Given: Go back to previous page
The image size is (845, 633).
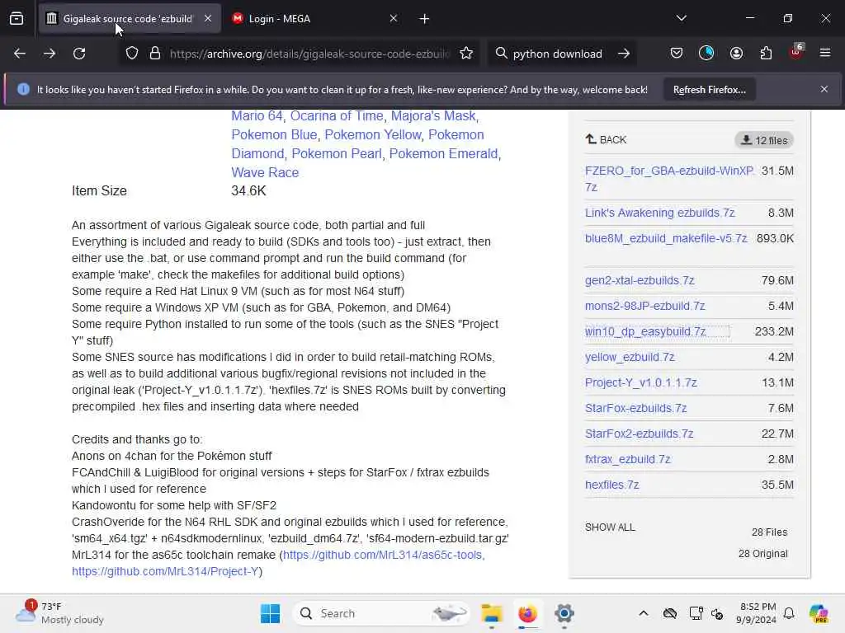Looking at the screenshot, I should click(x=20, y=54).
